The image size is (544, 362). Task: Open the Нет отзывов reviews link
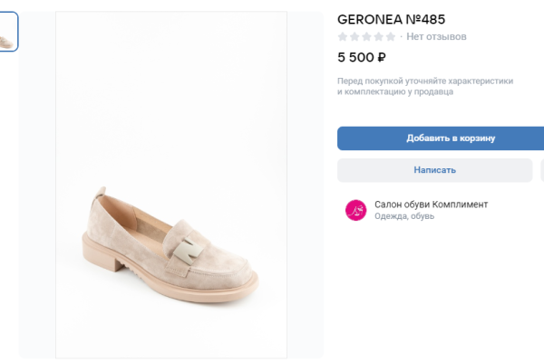(437, 37)
